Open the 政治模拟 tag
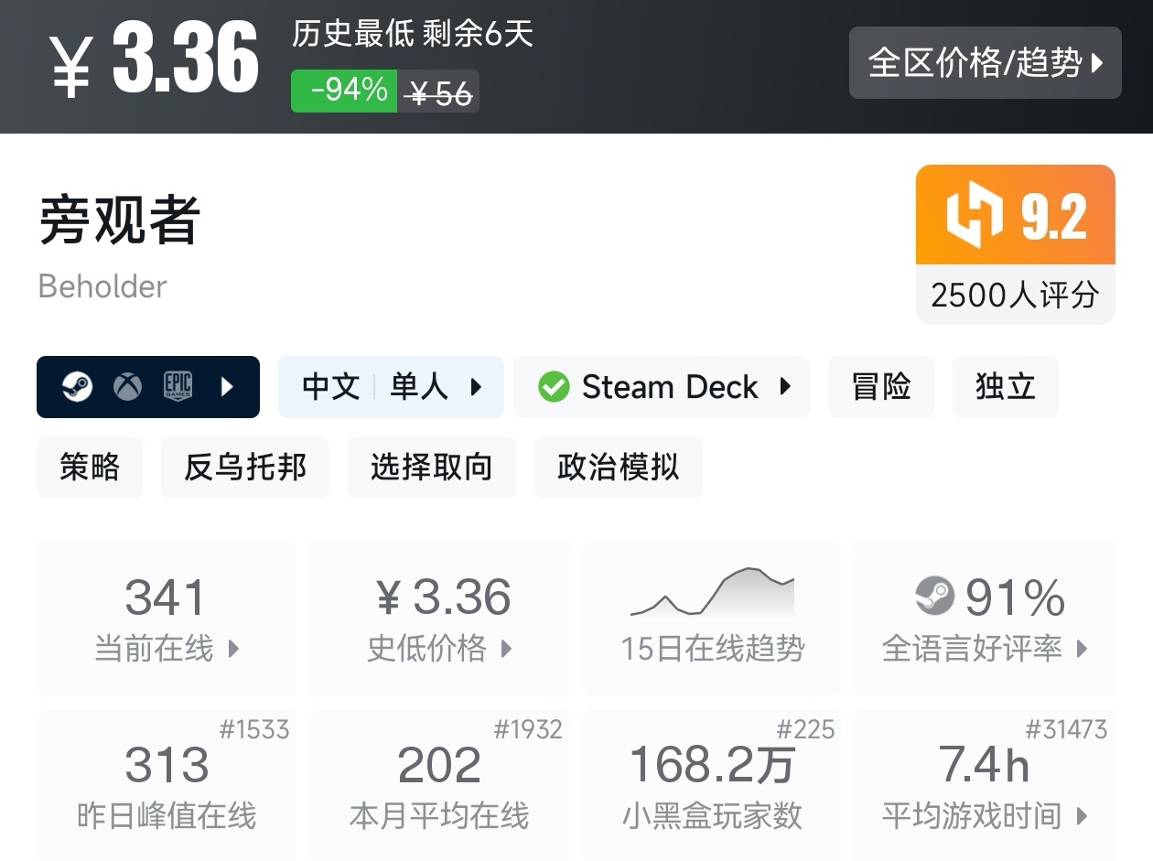1153x861 pixels. click(x=618, y=468)
